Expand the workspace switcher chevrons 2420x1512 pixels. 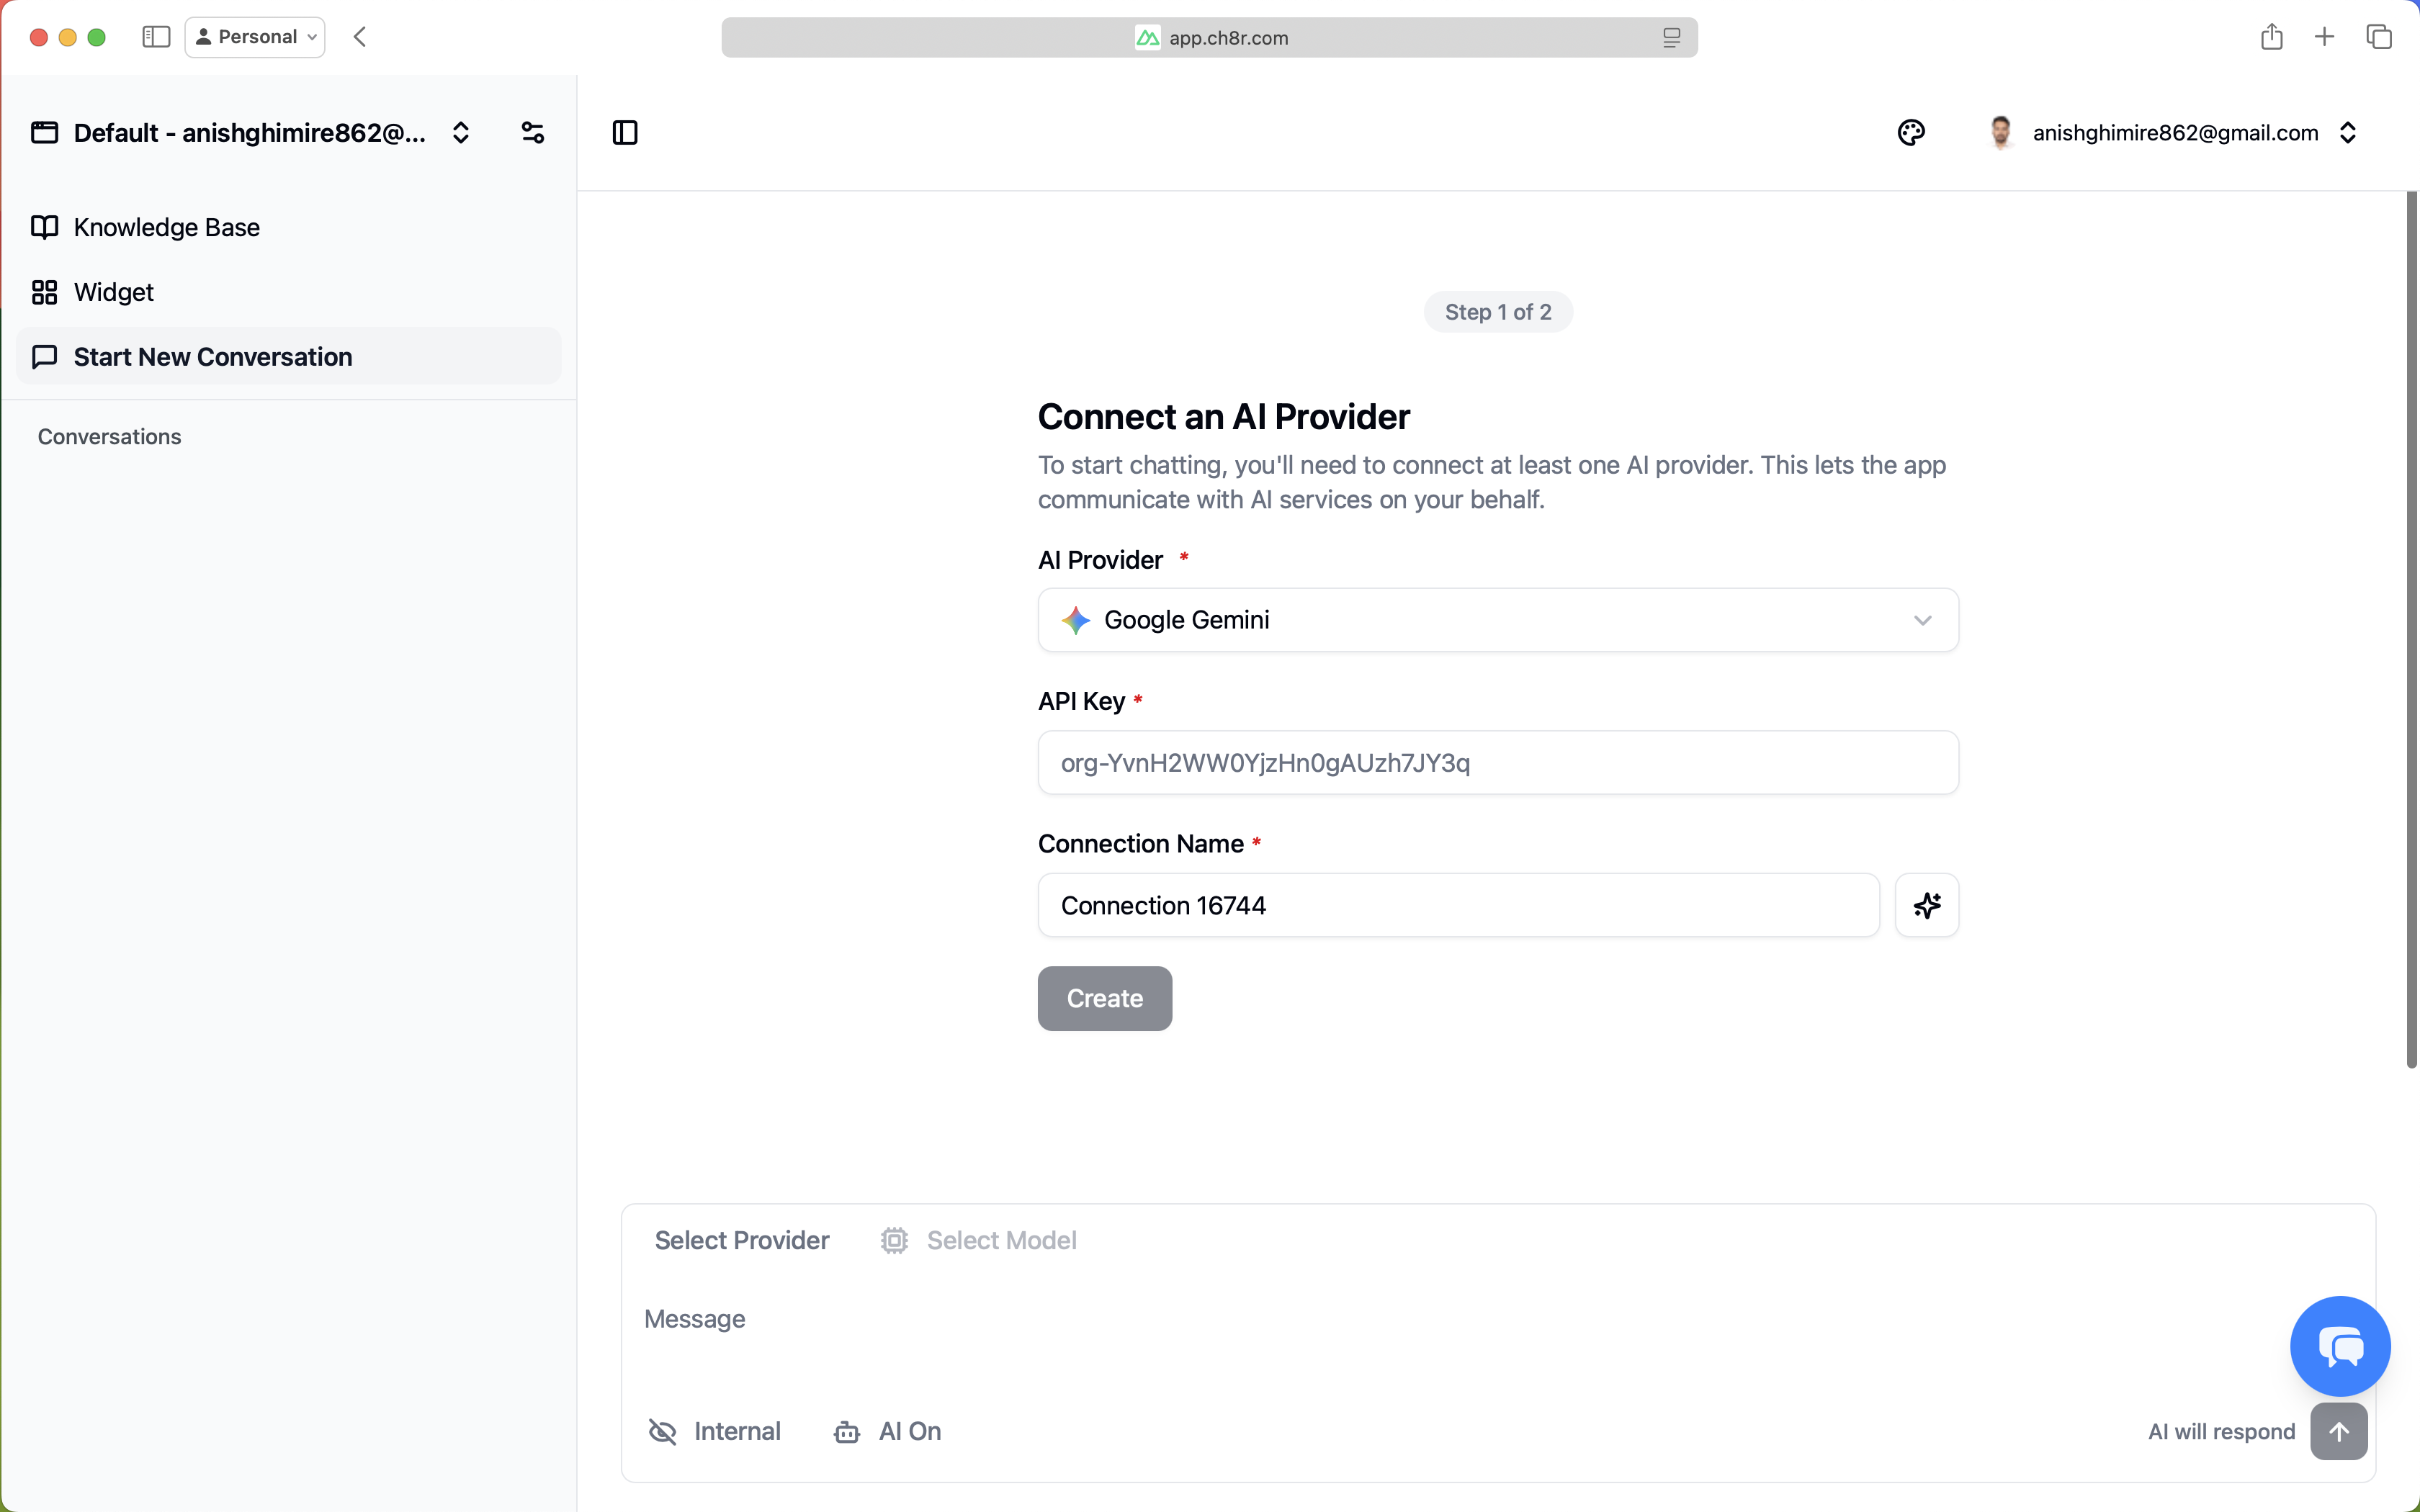pyautogui.click(x=460, y=131)
